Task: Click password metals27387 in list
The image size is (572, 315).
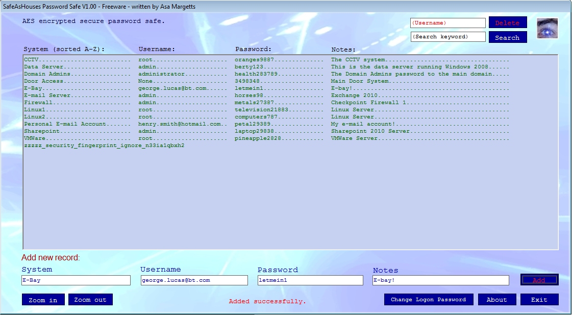Action: tap(254, 103)
